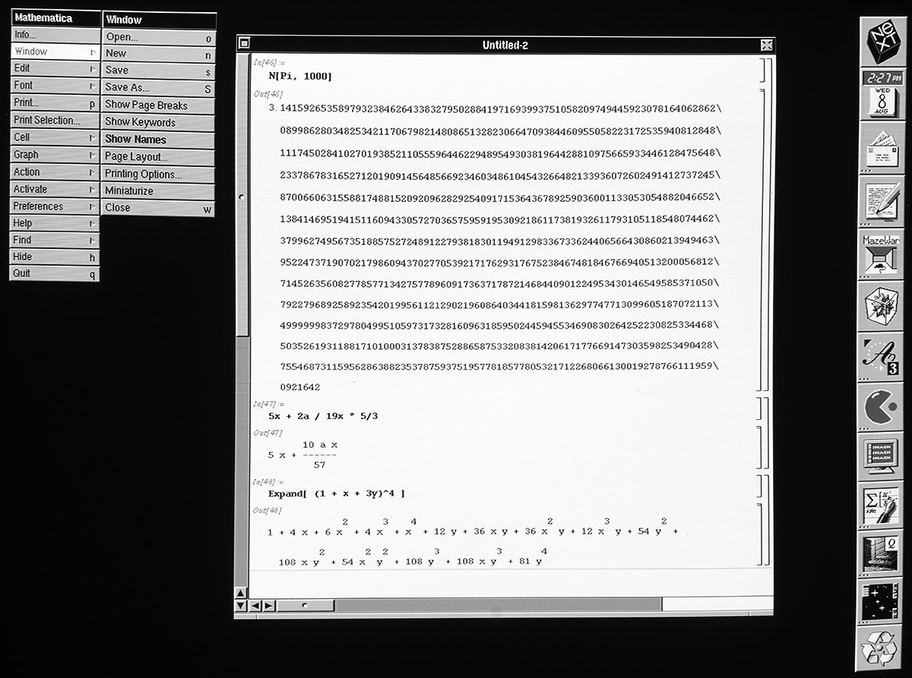Open the MazeWar game icon
Image resolution: width=912 pixels, height=678 pixels.
coord(881,254)
